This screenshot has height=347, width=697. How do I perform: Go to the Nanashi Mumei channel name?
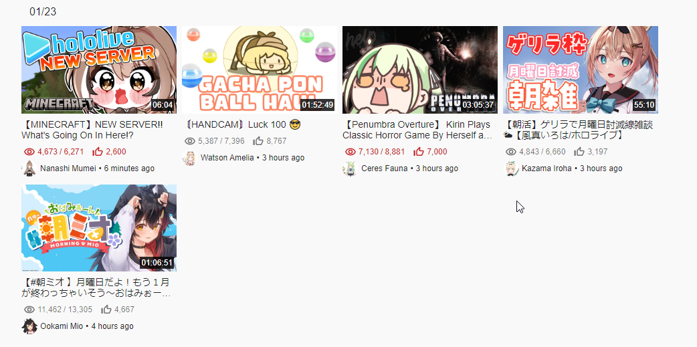point(68,168)
